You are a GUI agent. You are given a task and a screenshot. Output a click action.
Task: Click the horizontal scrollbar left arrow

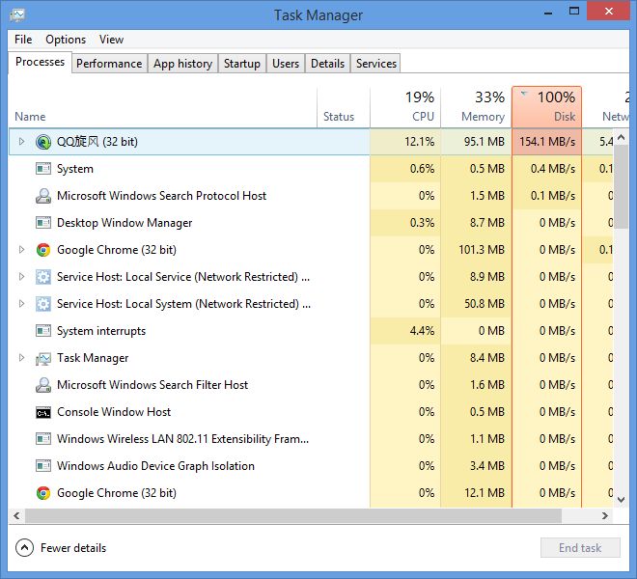[16, 515]
